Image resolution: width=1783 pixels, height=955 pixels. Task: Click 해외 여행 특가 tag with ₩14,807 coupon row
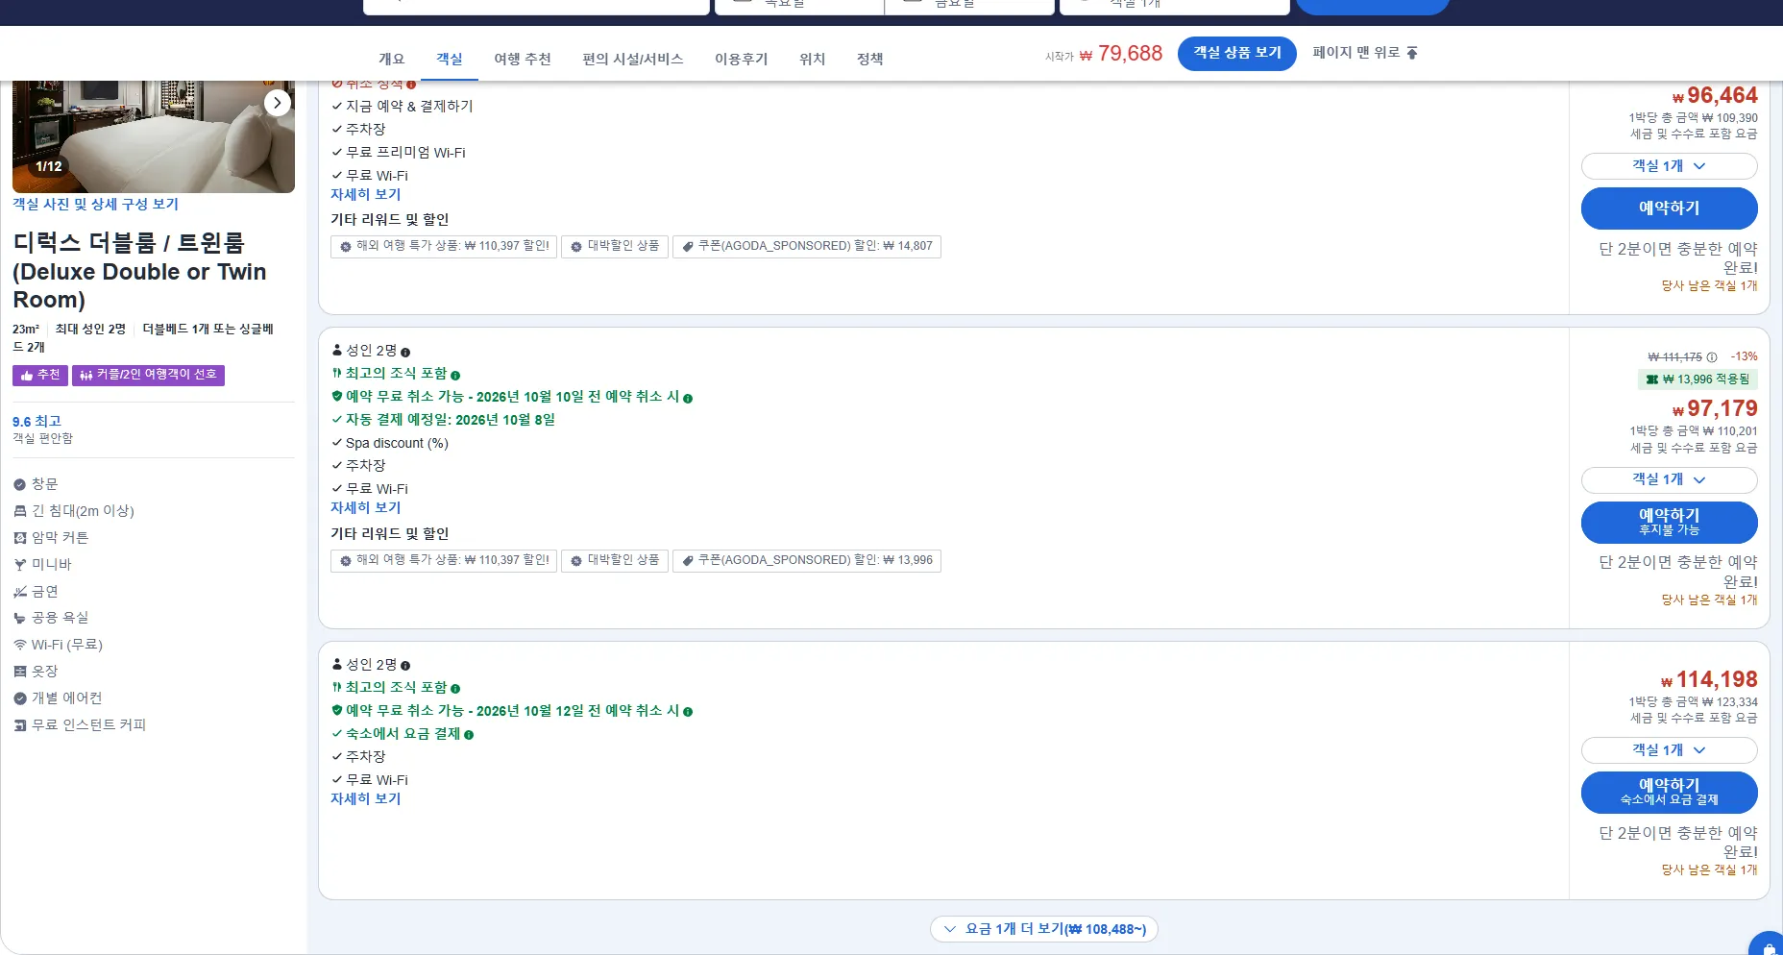pyautogui.click(x=444, y=246)
